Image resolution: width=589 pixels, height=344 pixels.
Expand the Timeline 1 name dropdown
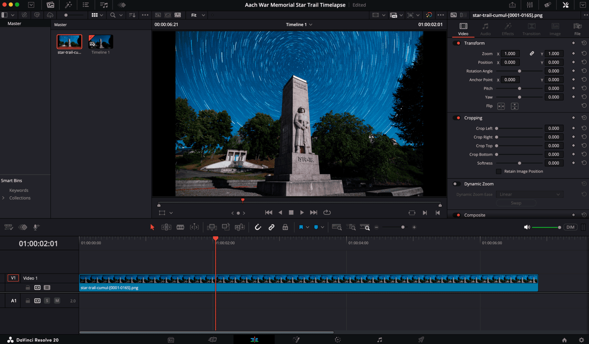point(311,25)
